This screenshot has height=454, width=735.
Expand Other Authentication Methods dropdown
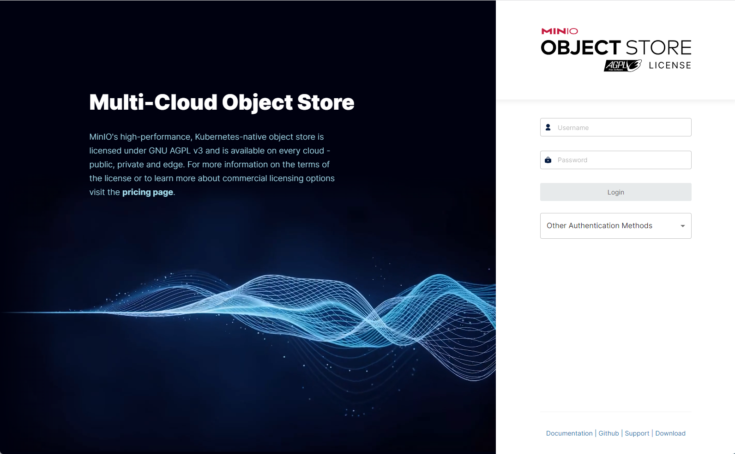[616, 226]
